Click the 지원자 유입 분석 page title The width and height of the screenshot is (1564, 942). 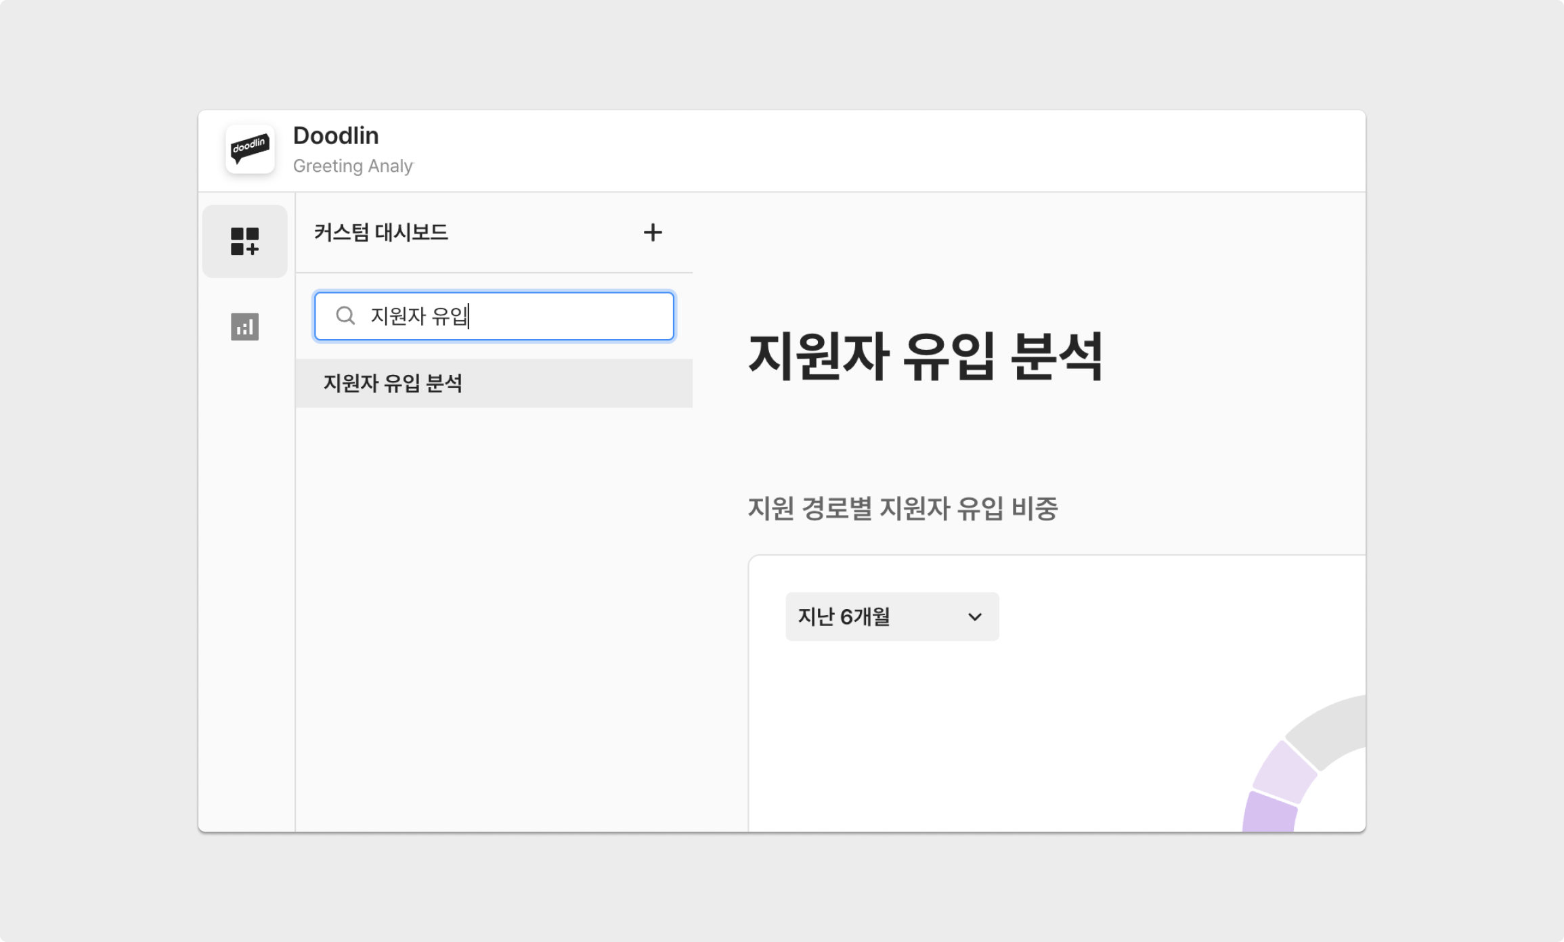[925, 356]
